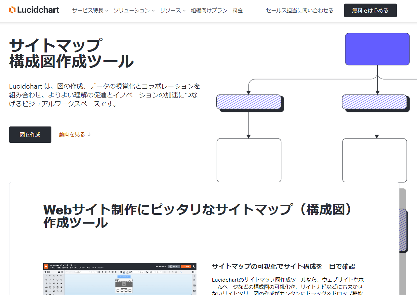Click the 無料ではじめる button
417x295 pixels.
tap(370, 10)
